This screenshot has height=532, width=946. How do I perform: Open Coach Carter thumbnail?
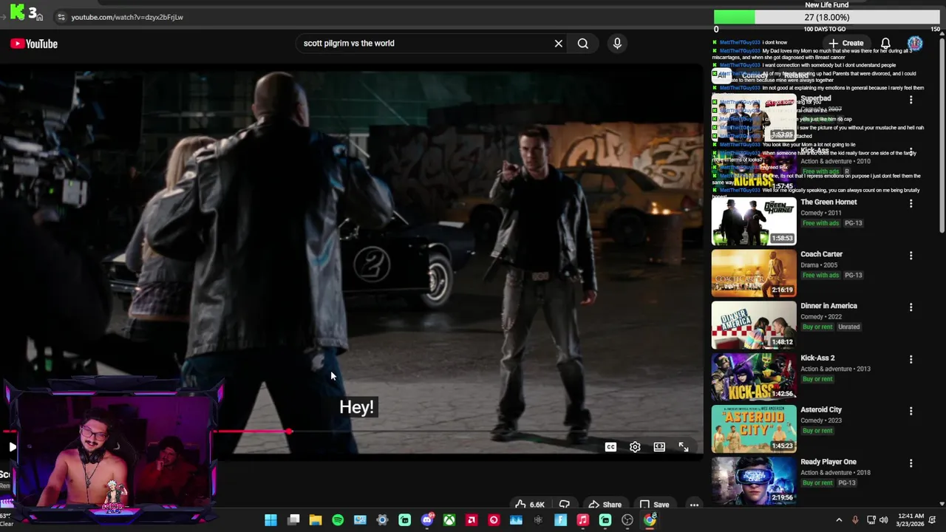[754, 273]
